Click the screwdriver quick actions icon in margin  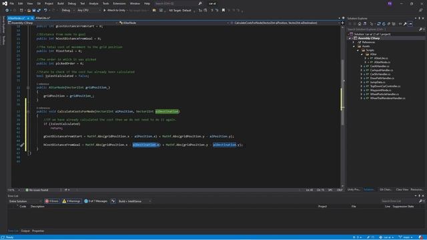[22, 145]
